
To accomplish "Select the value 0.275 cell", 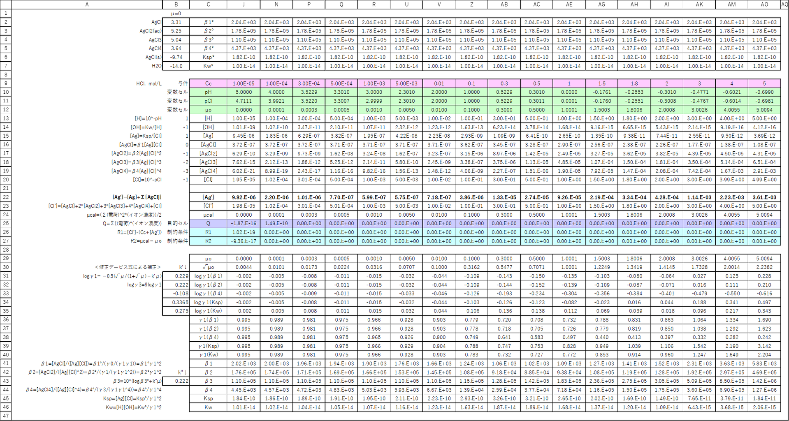I will coord(176,311).
